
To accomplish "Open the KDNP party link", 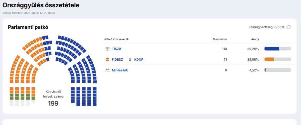I will pos(139,60).
